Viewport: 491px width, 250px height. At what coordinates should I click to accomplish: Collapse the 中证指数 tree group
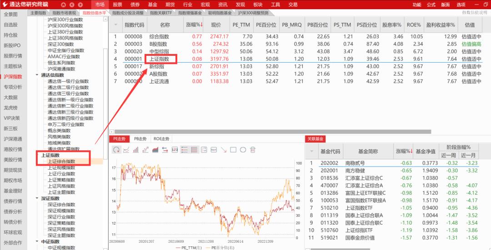pyautogui.click(x=37, y=241)
